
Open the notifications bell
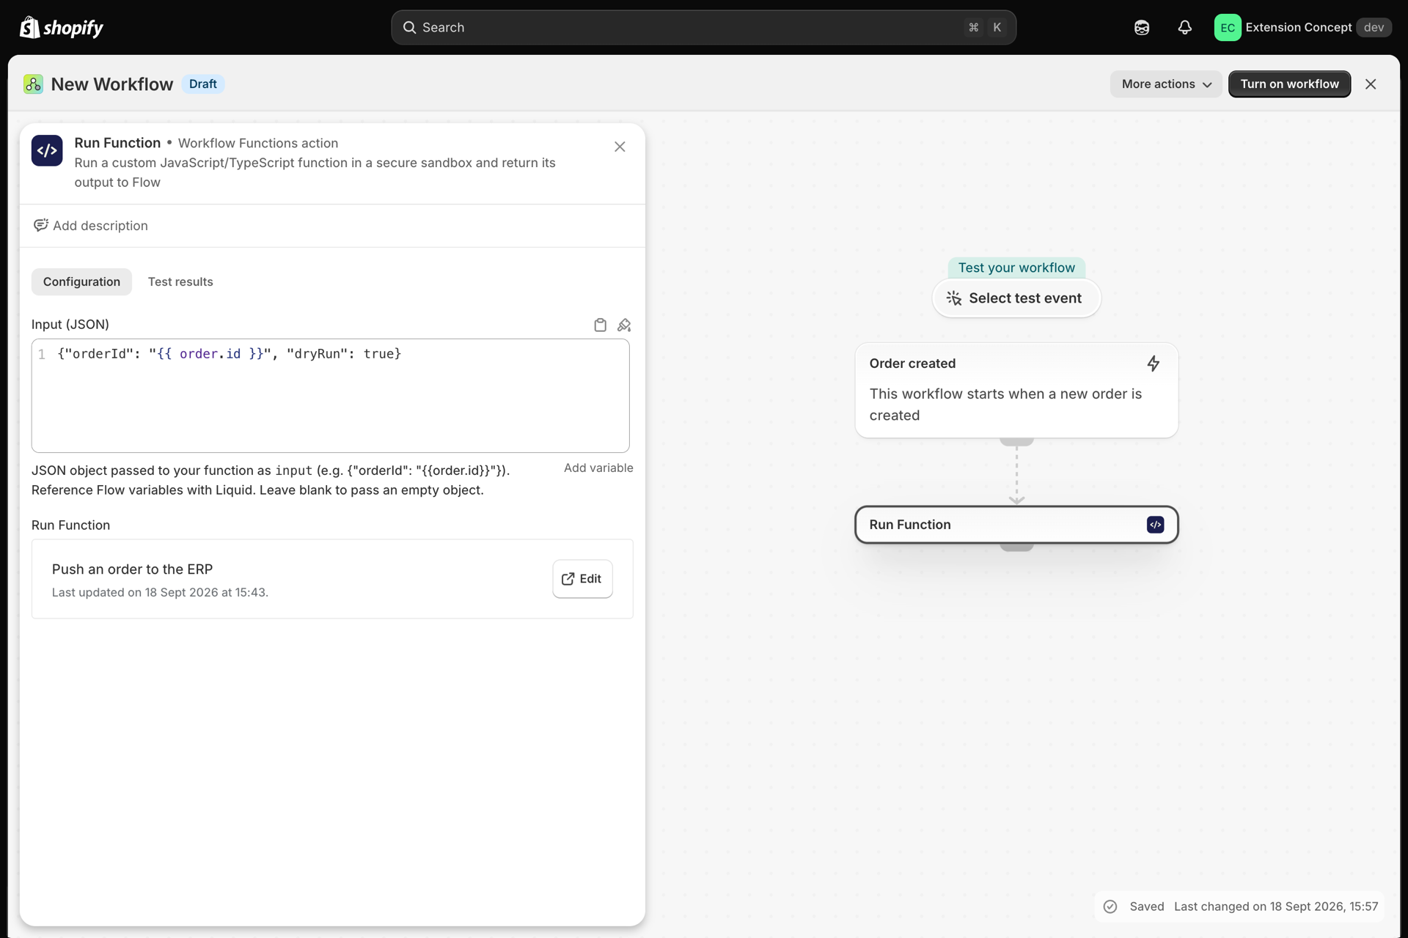[1185, 27]
